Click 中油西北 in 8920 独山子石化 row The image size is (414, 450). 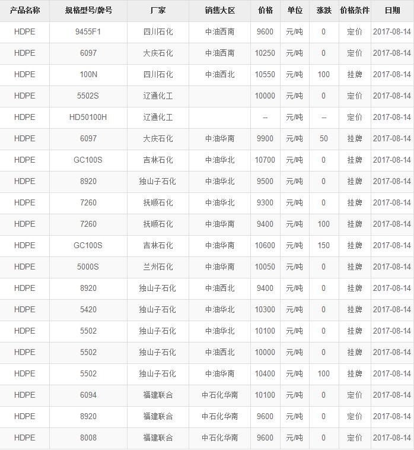(220, 288)
